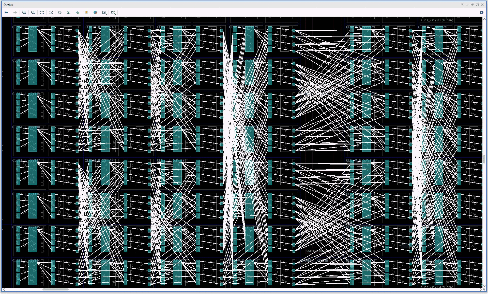488x294 pixels.
Task: Fit the entire device in view
Action: click(x=42, y=12)
